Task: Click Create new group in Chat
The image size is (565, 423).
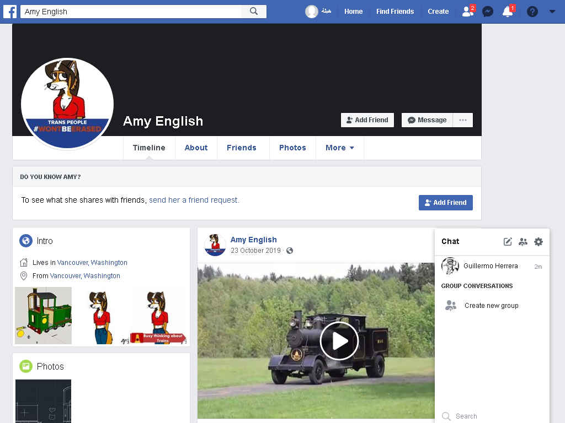Action: point(492,305)
